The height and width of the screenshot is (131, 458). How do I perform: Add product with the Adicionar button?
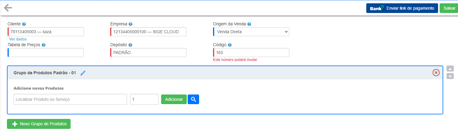tap(174, 99)
